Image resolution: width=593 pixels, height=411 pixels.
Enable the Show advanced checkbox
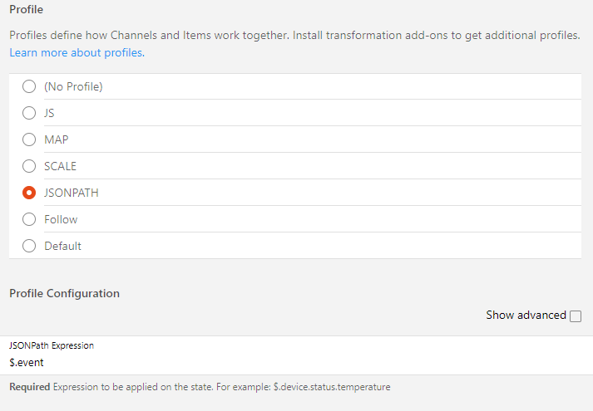576,316
